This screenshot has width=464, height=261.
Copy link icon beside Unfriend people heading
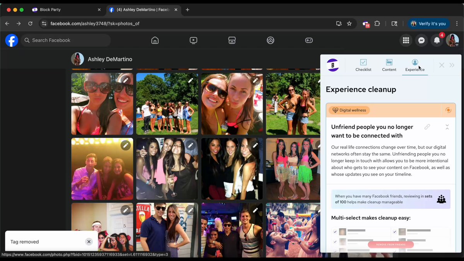[x=427, y=127]
